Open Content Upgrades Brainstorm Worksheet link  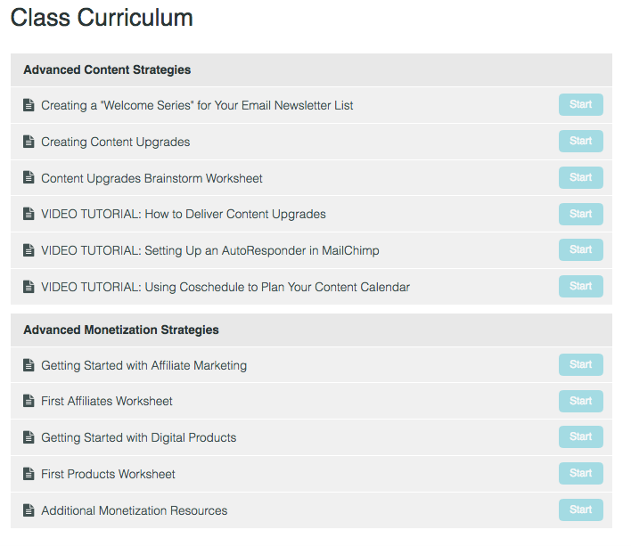tap(152, 178)
